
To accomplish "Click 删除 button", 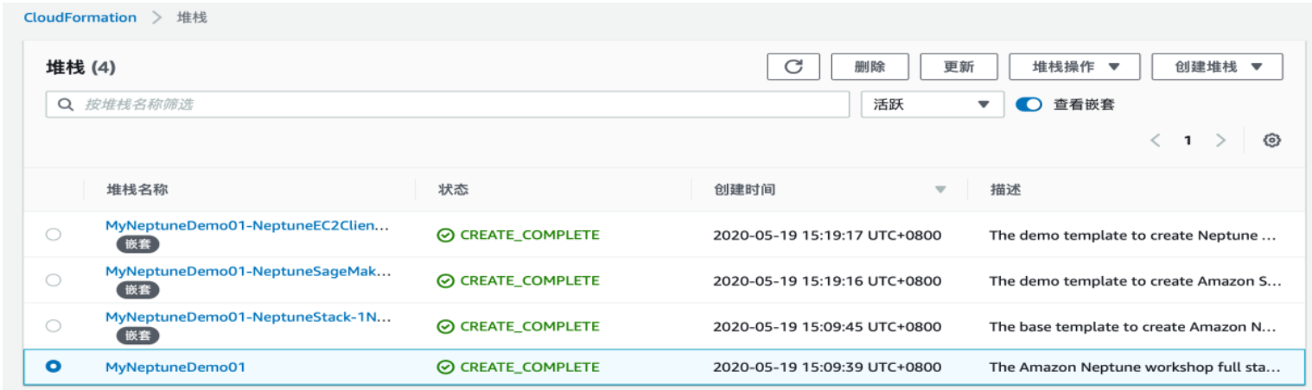I will pyautogui.click(x=869, y=66).
